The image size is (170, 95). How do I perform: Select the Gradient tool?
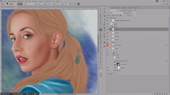[101, 43]
